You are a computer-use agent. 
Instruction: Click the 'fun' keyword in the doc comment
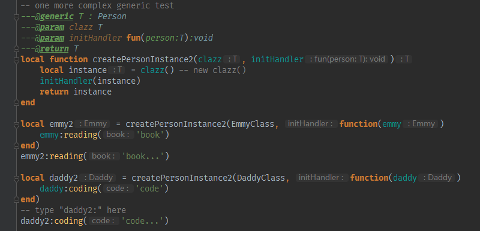pyautogui.click(x=134, y=38)
